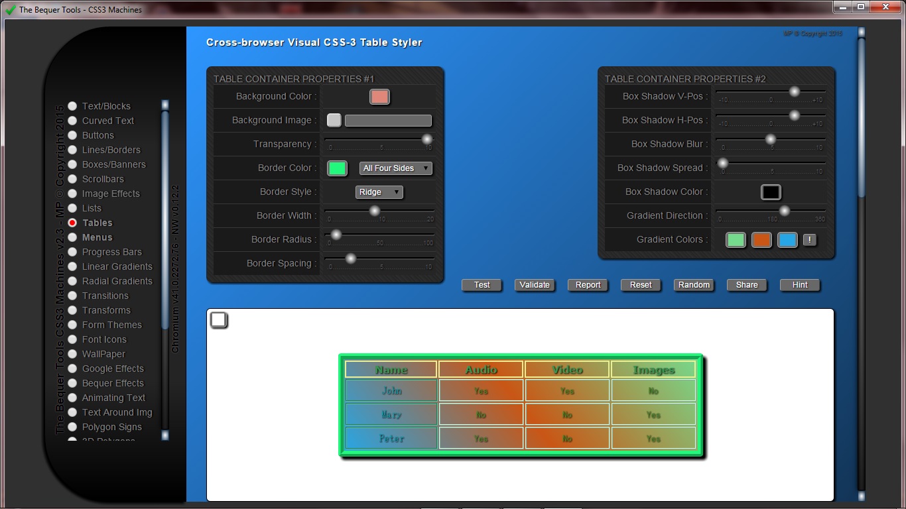
Task: Click the Border Radius slider knob
Action: (336, 235)
